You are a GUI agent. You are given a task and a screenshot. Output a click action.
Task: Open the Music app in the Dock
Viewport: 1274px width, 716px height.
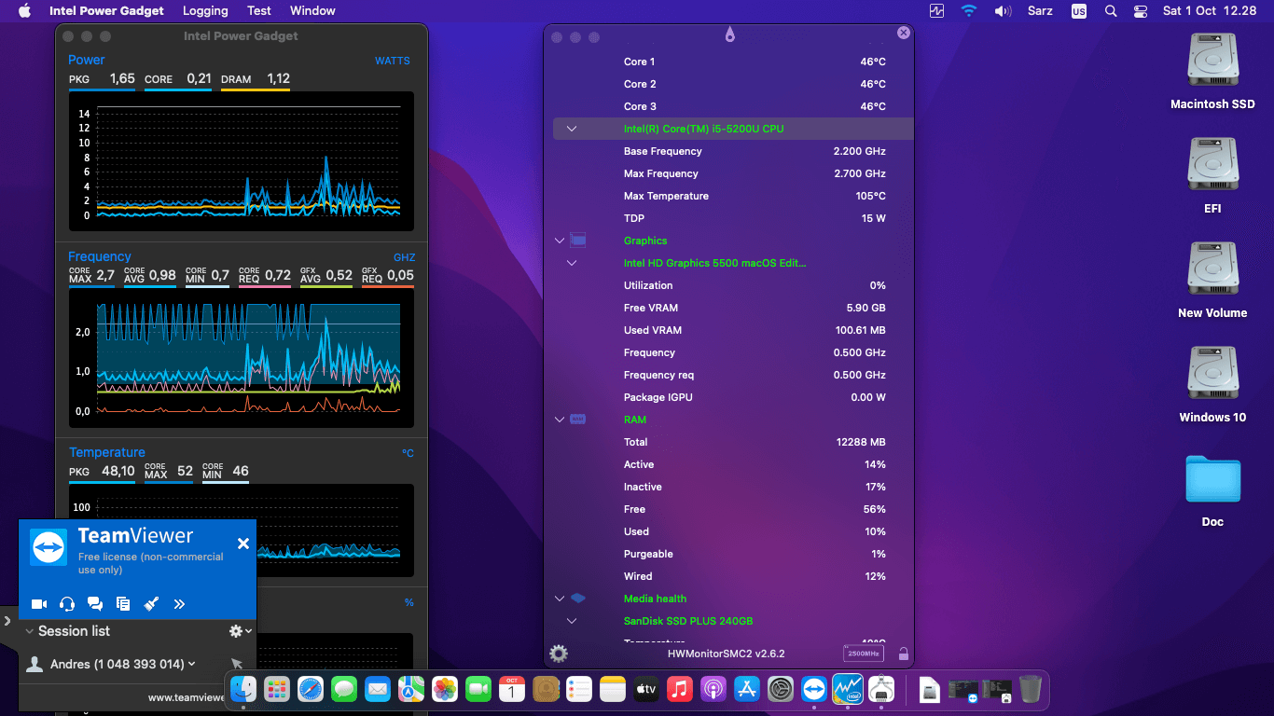[680, 689]
